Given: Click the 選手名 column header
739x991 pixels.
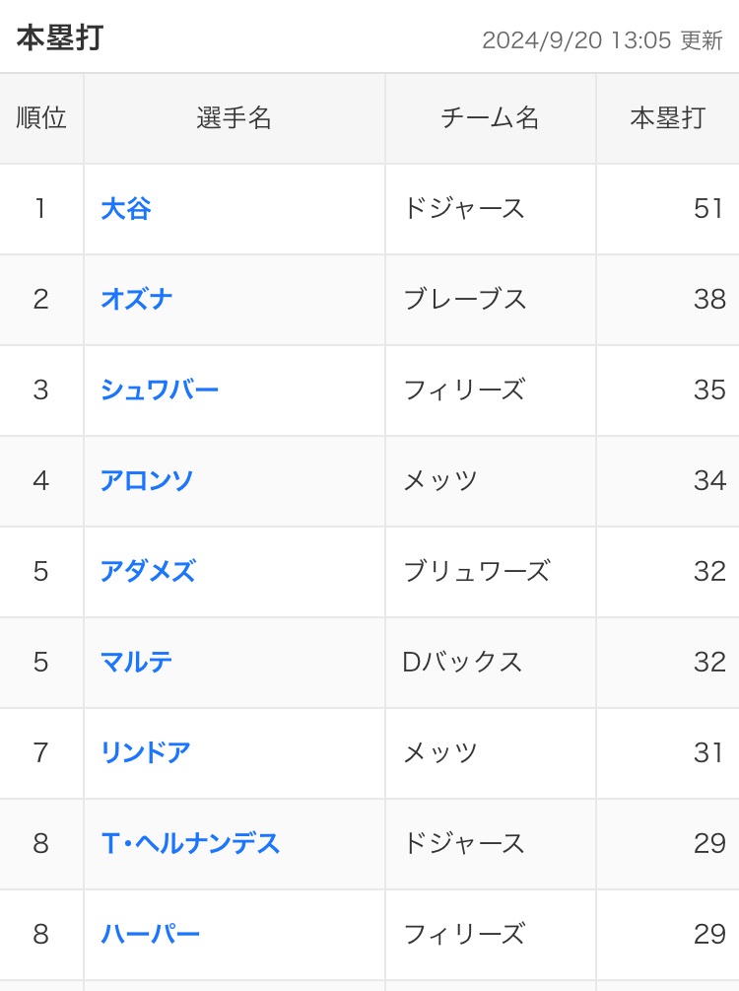Looking at the screenshot, I should (235, 118).
